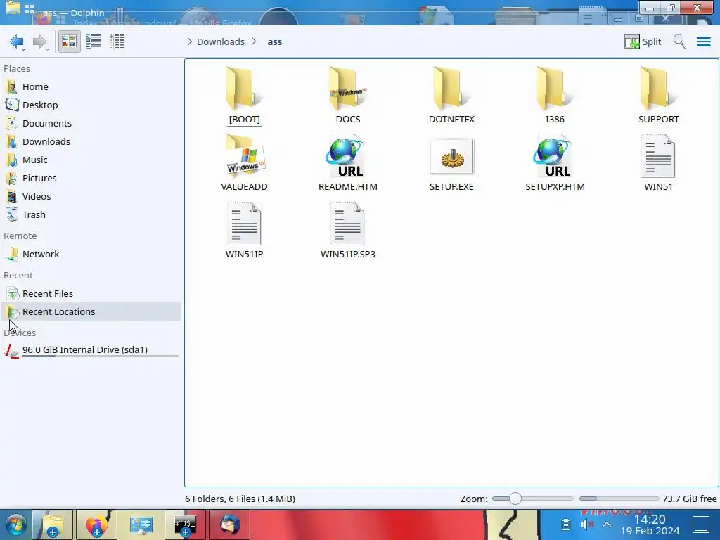
Task: Open the hamburger menu
Action: 704,41
